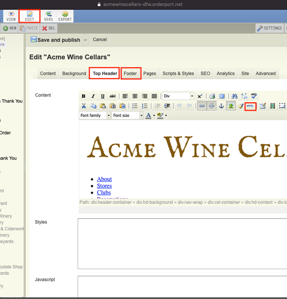The height and width of the screenshot is (299, 287).
Task: Remove link with the unlink icon
Action: coord(212,106)
